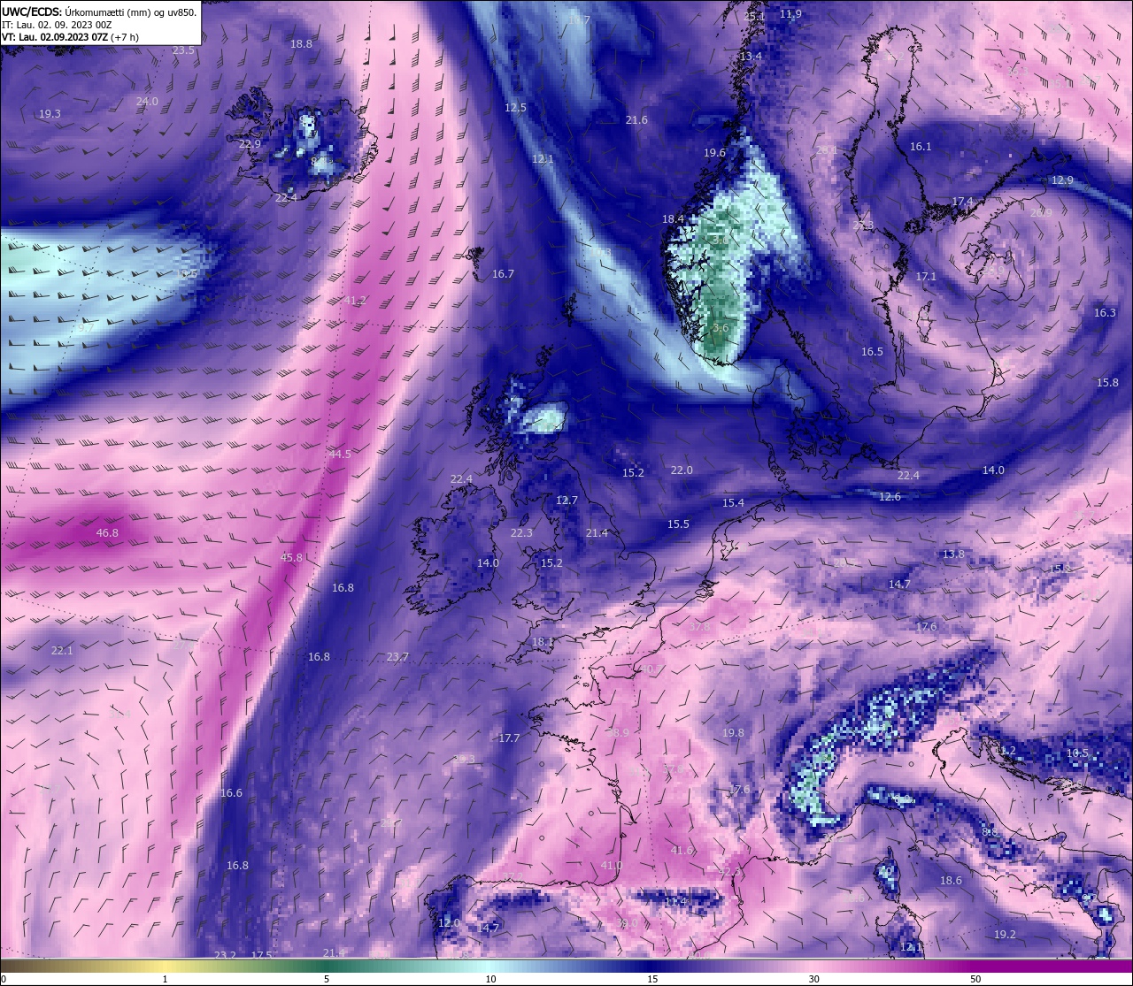Click the 17.1 value over the Baltic Sea
This screenshot has width=1133, height=986.
click(x=926, y=277)
